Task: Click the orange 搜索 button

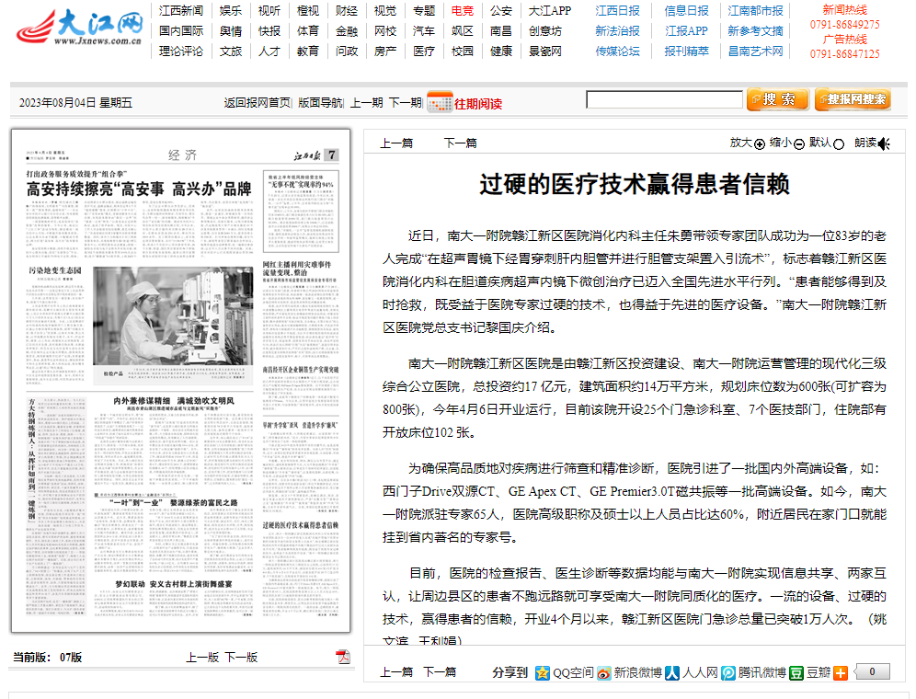Action: pyautogui.click(x=777, y=99)
